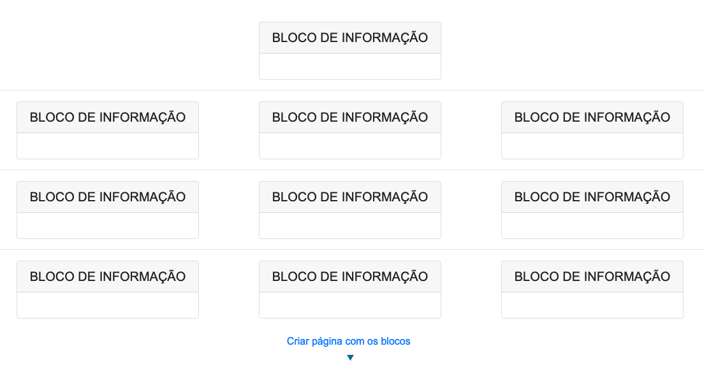Click empty body of bottom-row left block
This screenshot has width=718, height=374.
point(107,305)
